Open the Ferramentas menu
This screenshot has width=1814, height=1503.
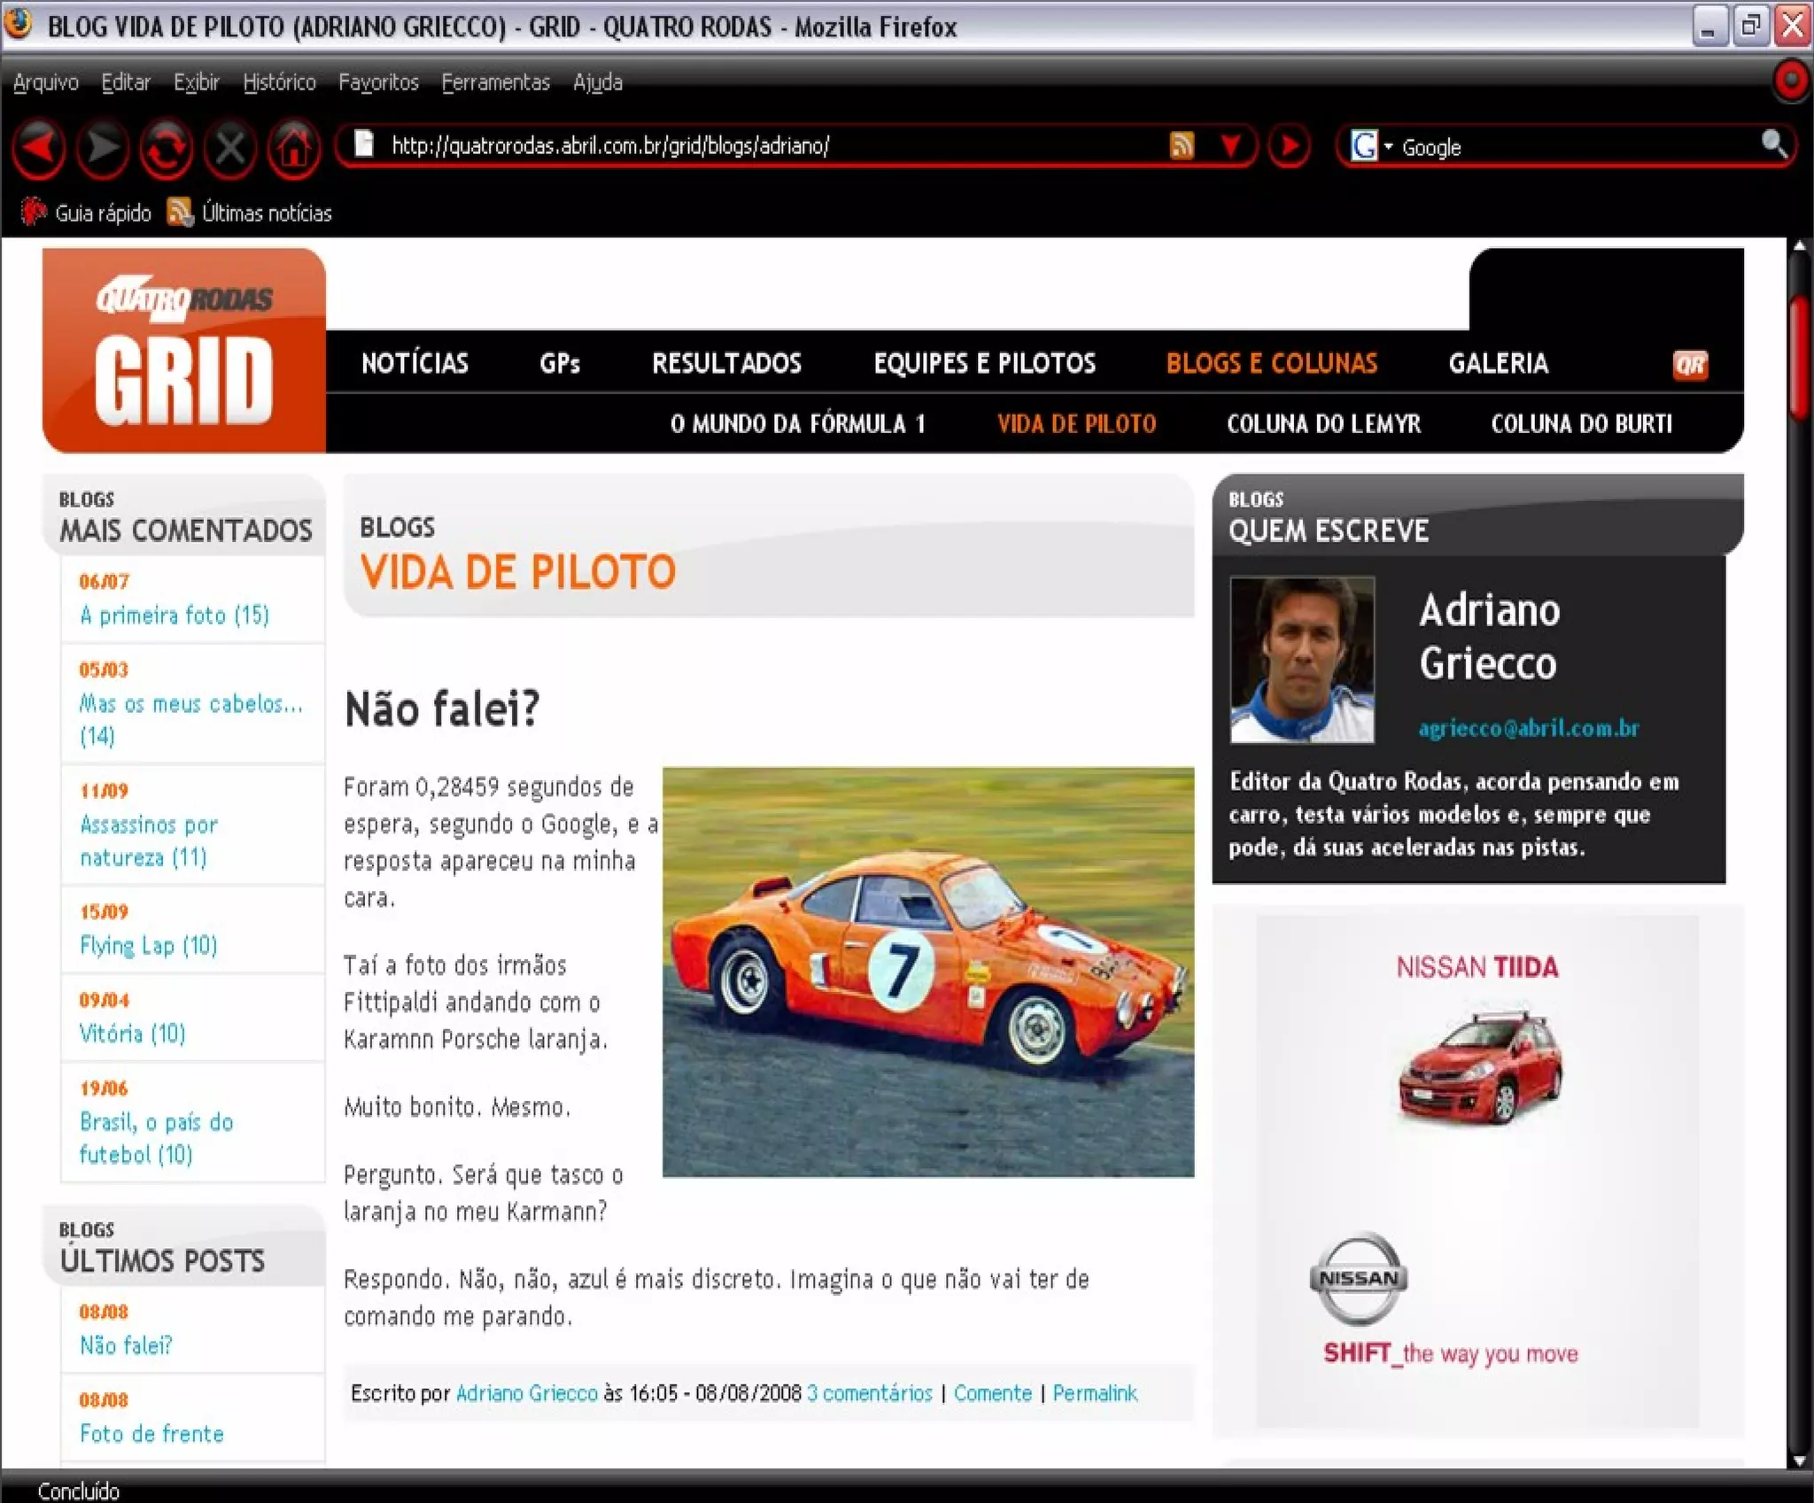click(495, 82)
